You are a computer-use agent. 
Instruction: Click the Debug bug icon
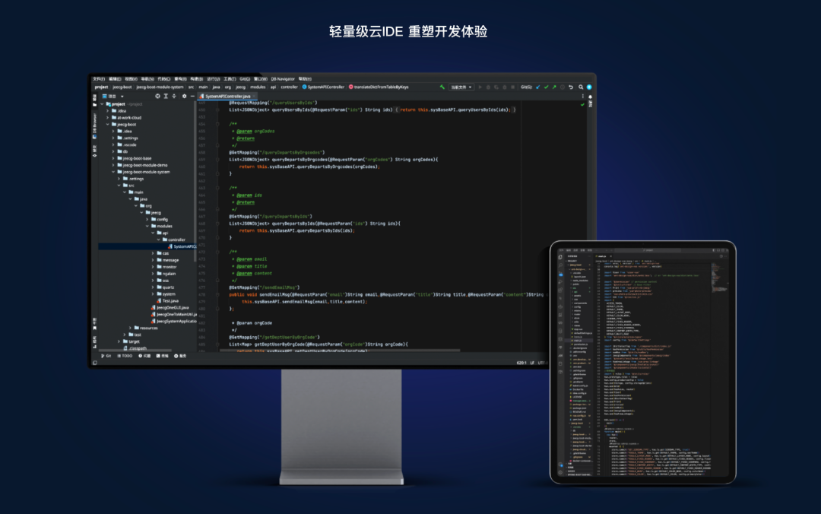click(x=488, y=87)
